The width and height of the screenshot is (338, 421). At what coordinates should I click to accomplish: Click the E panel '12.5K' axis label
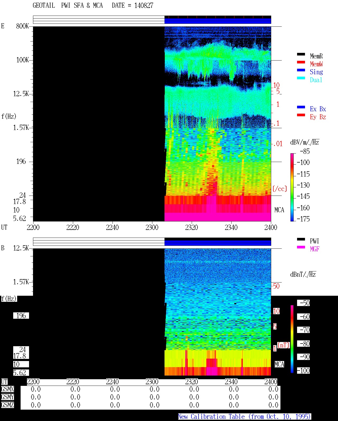tap(21, 94)
